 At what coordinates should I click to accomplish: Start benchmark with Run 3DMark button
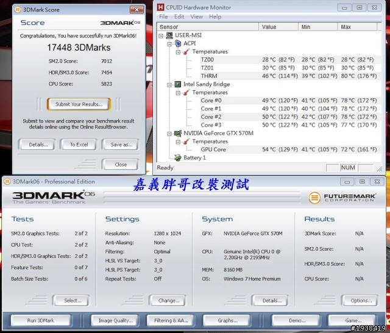click(41, 321)
